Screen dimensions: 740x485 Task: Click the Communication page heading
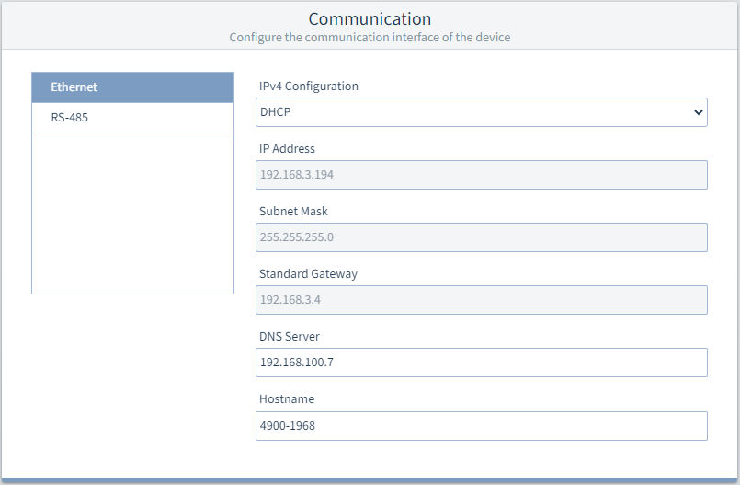370,18
